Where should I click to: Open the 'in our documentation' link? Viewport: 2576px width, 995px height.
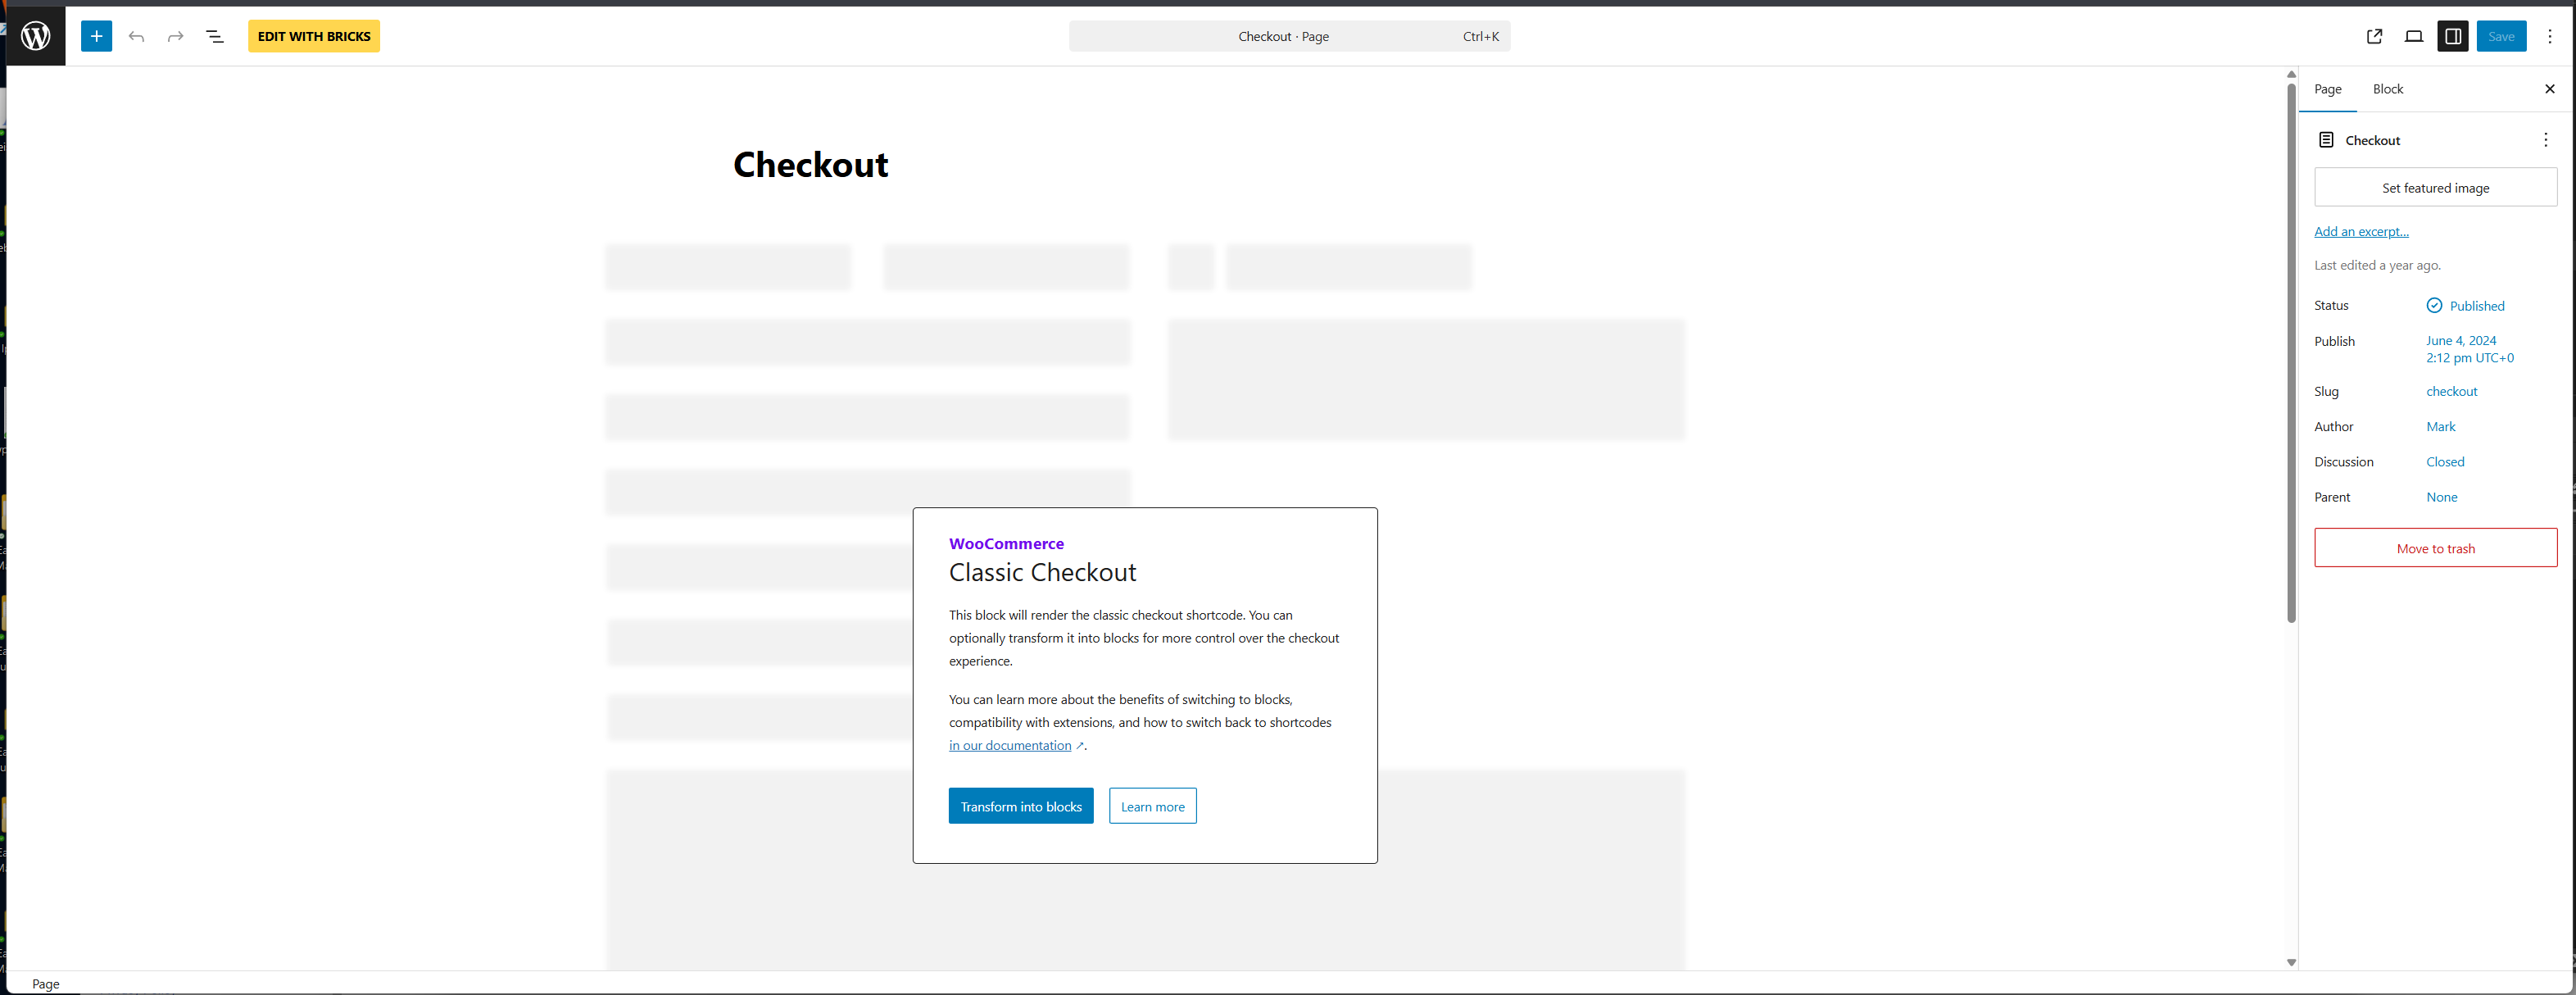[x=1009, y=745]
